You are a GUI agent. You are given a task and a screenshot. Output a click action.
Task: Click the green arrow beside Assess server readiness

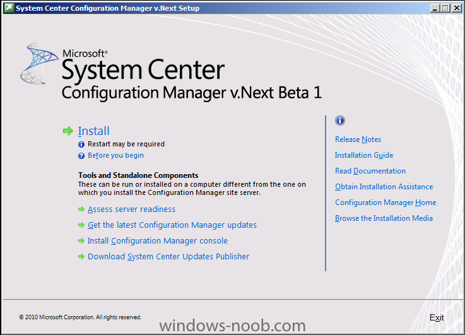(81, 209)
